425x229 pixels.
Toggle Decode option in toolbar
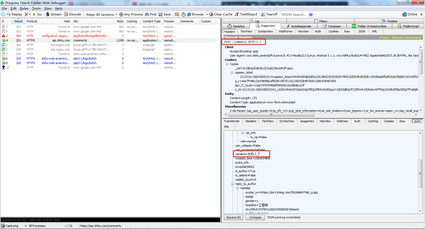[73, 14]
